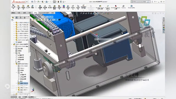Click the Home icon in quick access toolbar
176x99 pixels.
click(x=32, y=2)
